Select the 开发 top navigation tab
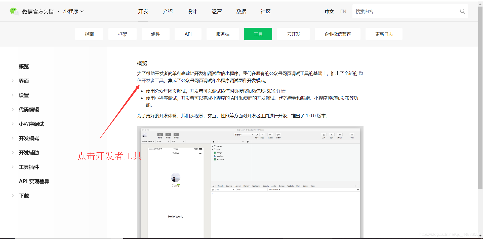 point(143,11)
